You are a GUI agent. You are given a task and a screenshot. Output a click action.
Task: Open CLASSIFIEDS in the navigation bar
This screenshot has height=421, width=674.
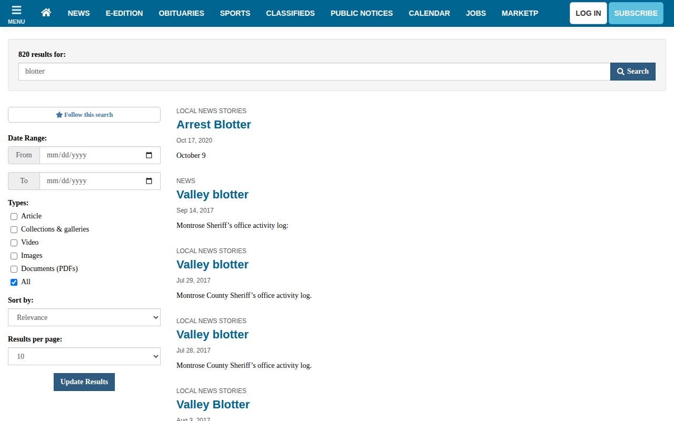click(291, 13)
